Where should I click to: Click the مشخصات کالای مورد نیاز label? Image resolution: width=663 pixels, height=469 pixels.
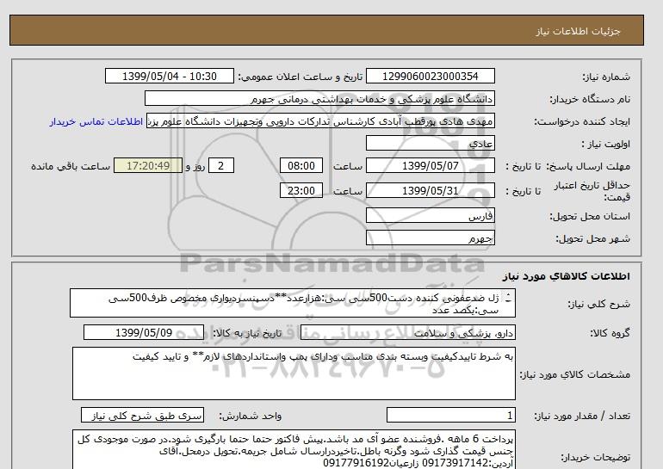[x=574, y=374]
